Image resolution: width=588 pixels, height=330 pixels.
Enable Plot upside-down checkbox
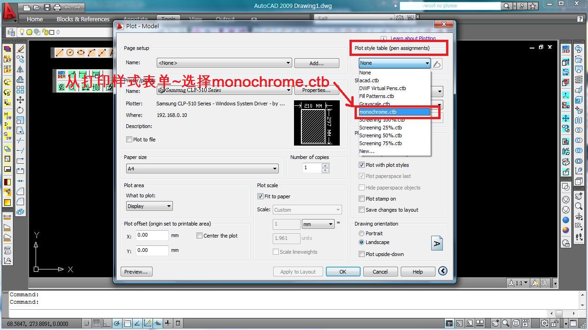(362, 254)
